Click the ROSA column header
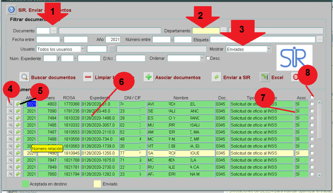 click(x=69, y=98)
